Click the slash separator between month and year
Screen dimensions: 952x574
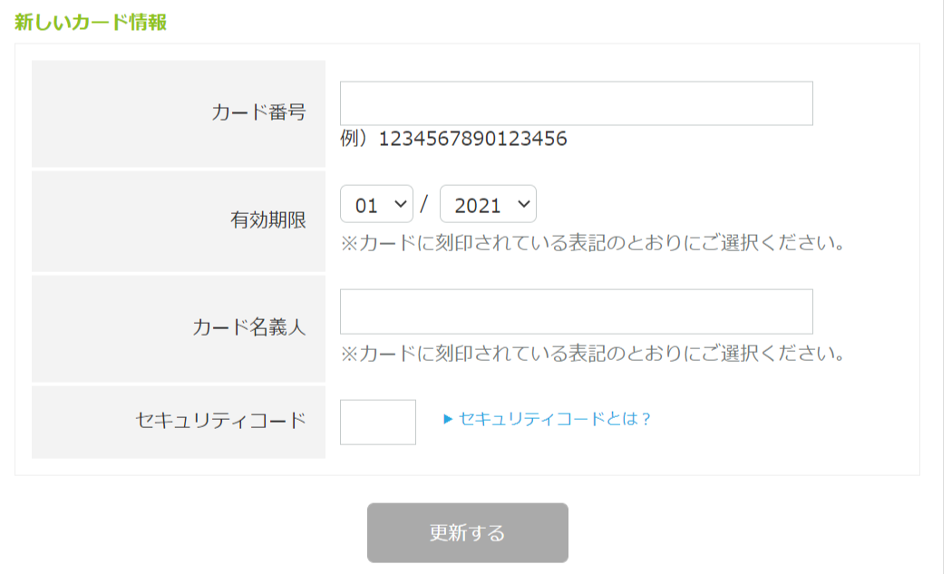[x=423, y=204]
